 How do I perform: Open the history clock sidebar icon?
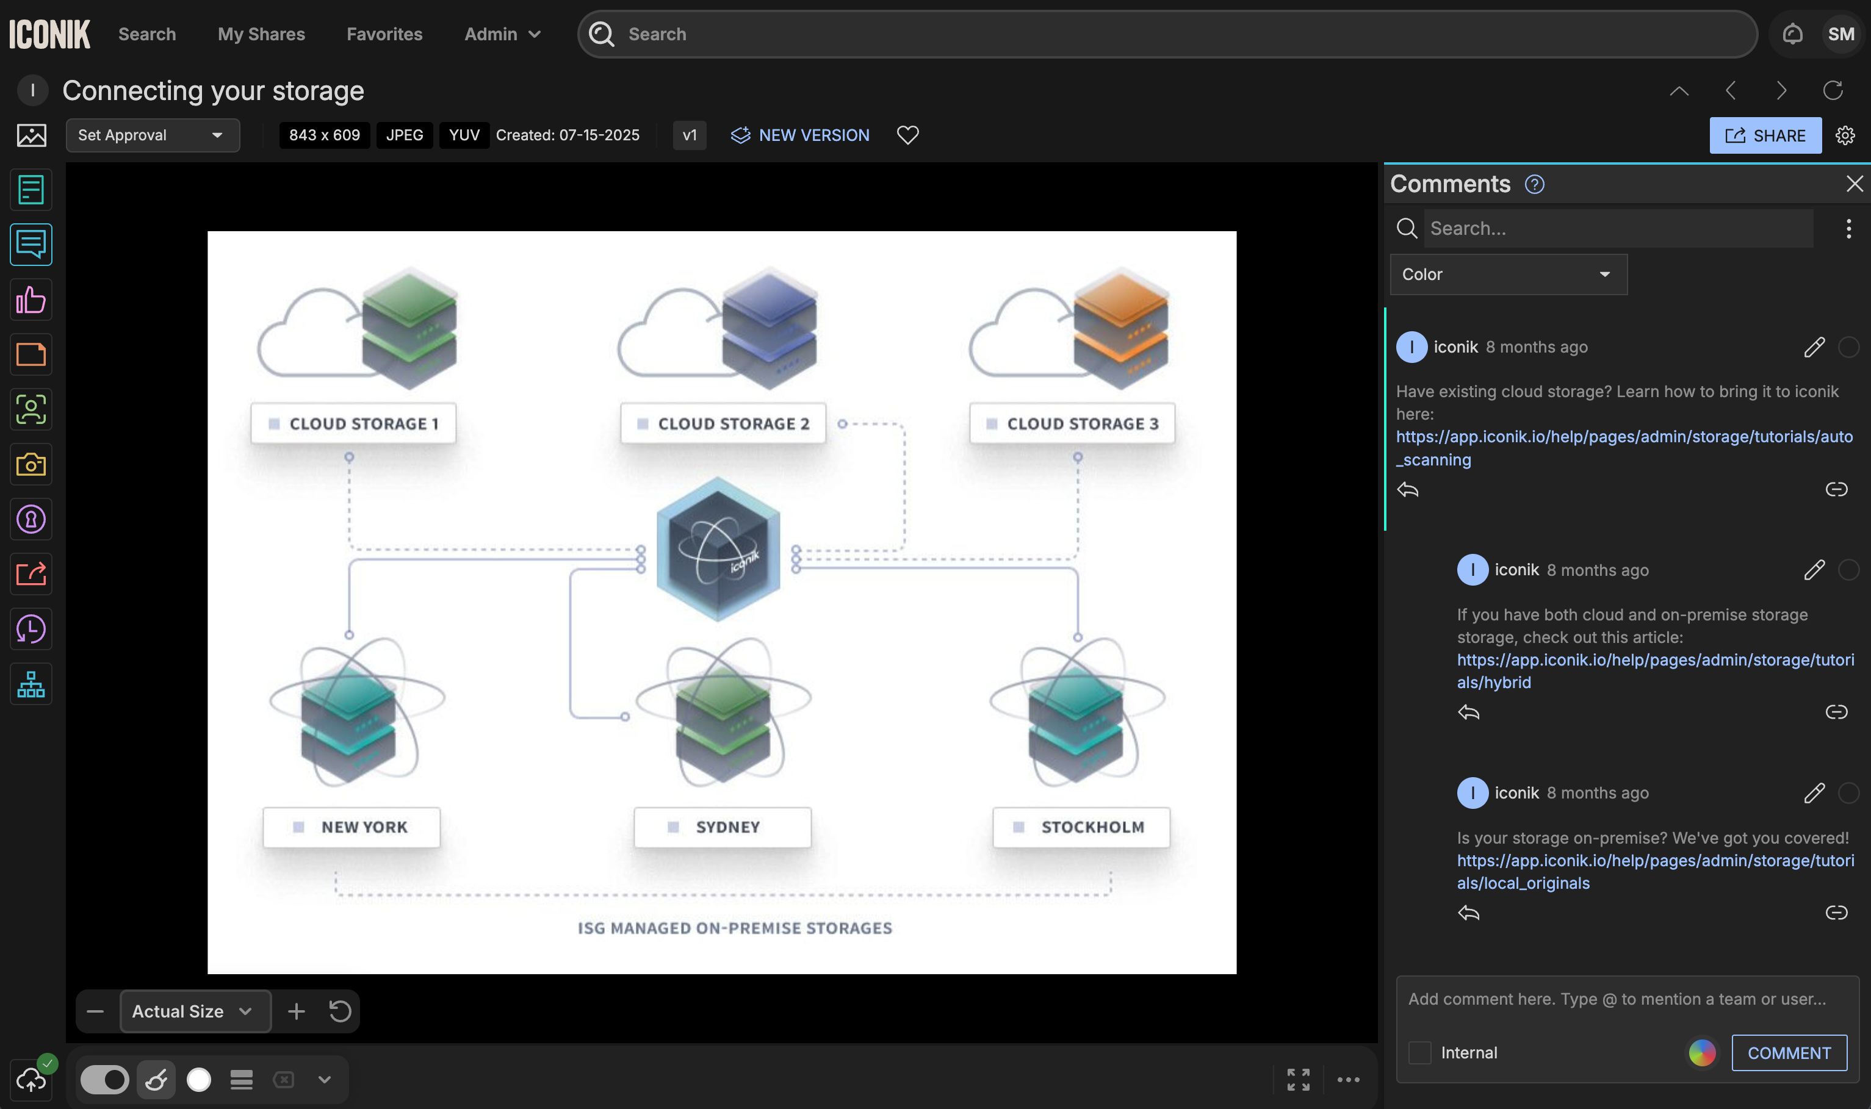click(31, 630)
